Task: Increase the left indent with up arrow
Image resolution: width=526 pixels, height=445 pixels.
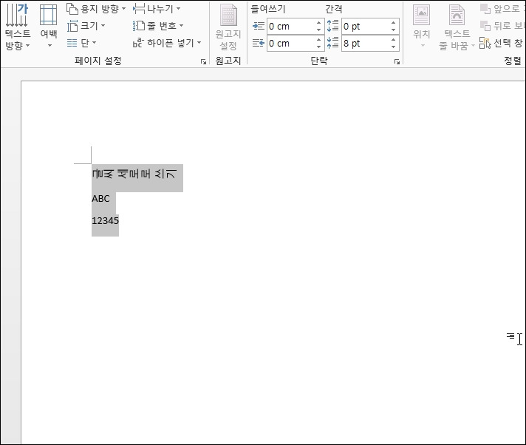Action: [x=319, y=22]
